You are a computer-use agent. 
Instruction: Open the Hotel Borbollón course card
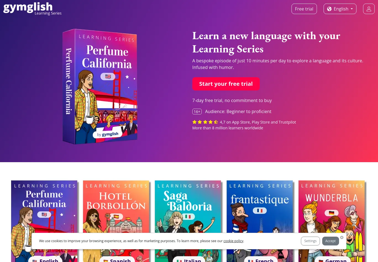[116, 221]
